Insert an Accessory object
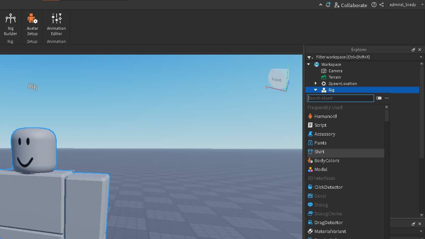The height and width of the screenshot is (239, 425). tap(324, 134)
